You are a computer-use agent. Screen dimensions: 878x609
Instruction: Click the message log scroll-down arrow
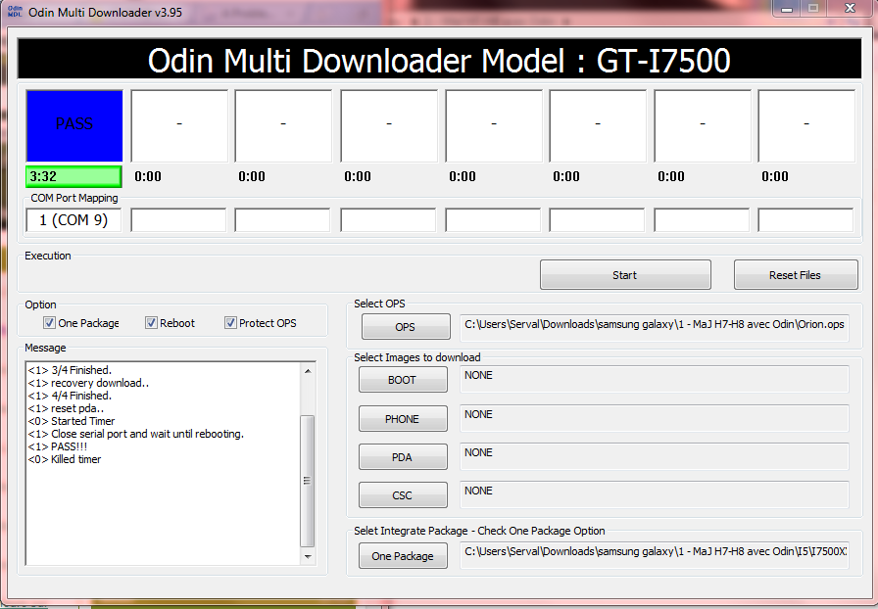click(x=308, y=556)
